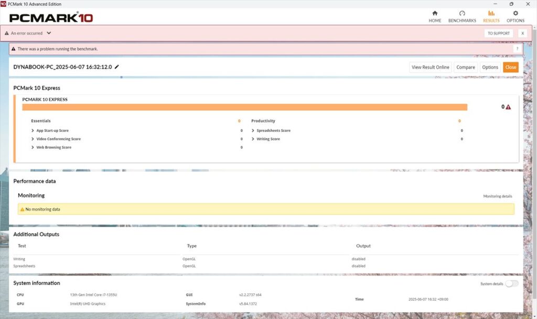
Task: Click the orange PCMark 10 Express score bar
Action: click(244, 107)
